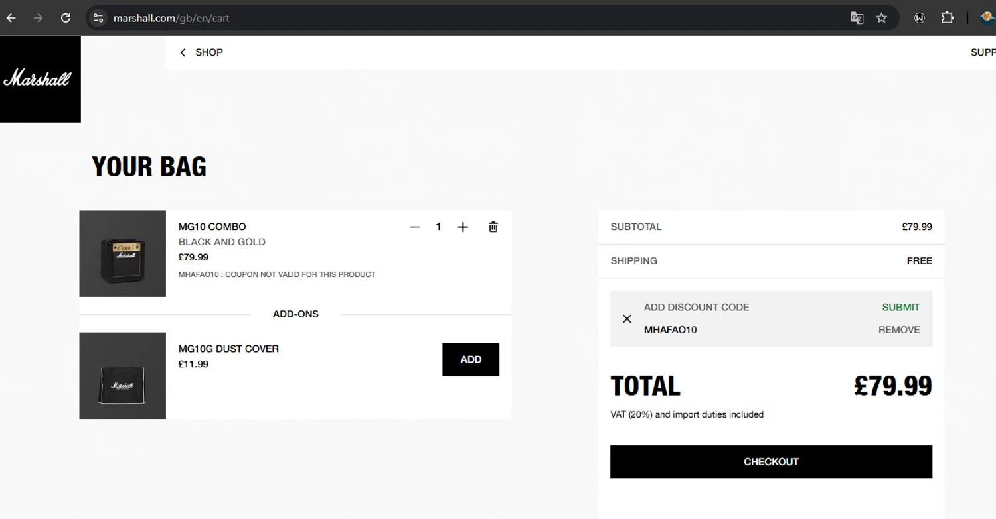Click the ADD DISCOUNT CODE field

point(697,307)
